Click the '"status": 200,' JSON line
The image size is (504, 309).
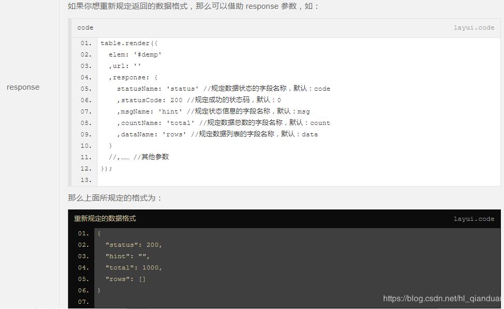[x=134, y=245]
